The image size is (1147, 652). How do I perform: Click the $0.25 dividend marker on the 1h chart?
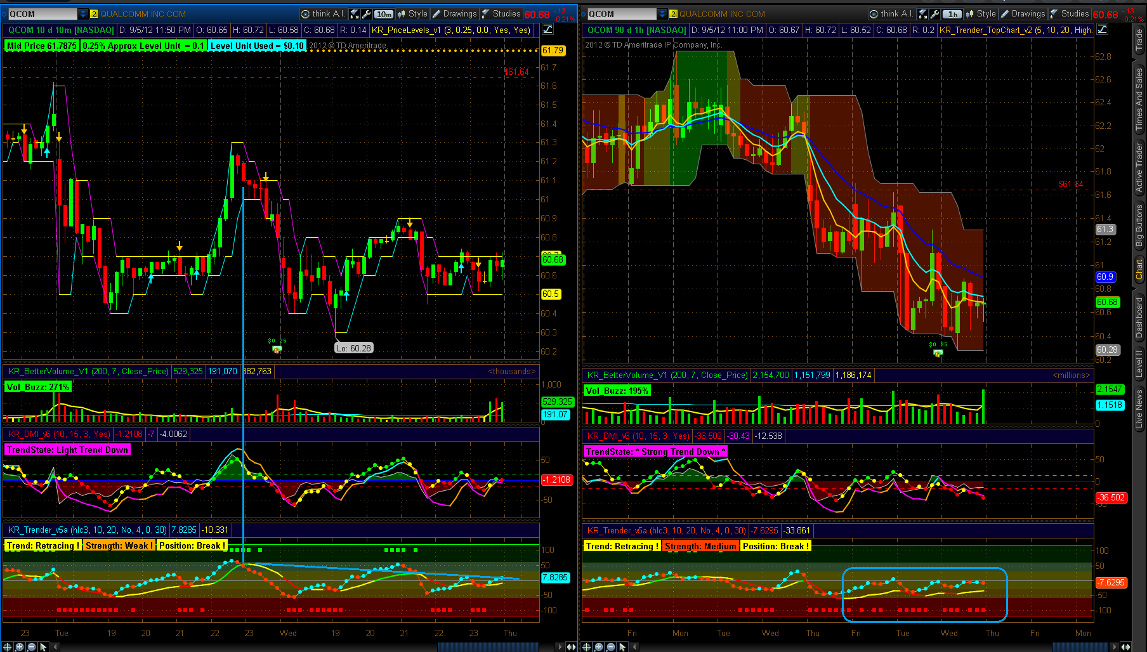[938, 349]
